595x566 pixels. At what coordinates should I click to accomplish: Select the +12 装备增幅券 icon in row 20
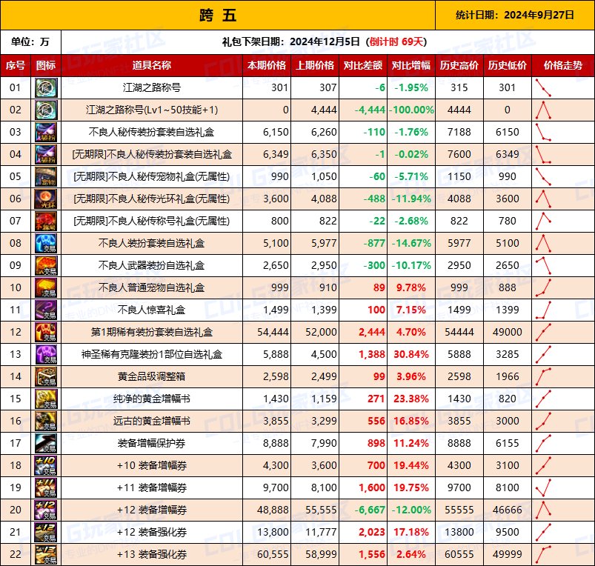(46, 510)
